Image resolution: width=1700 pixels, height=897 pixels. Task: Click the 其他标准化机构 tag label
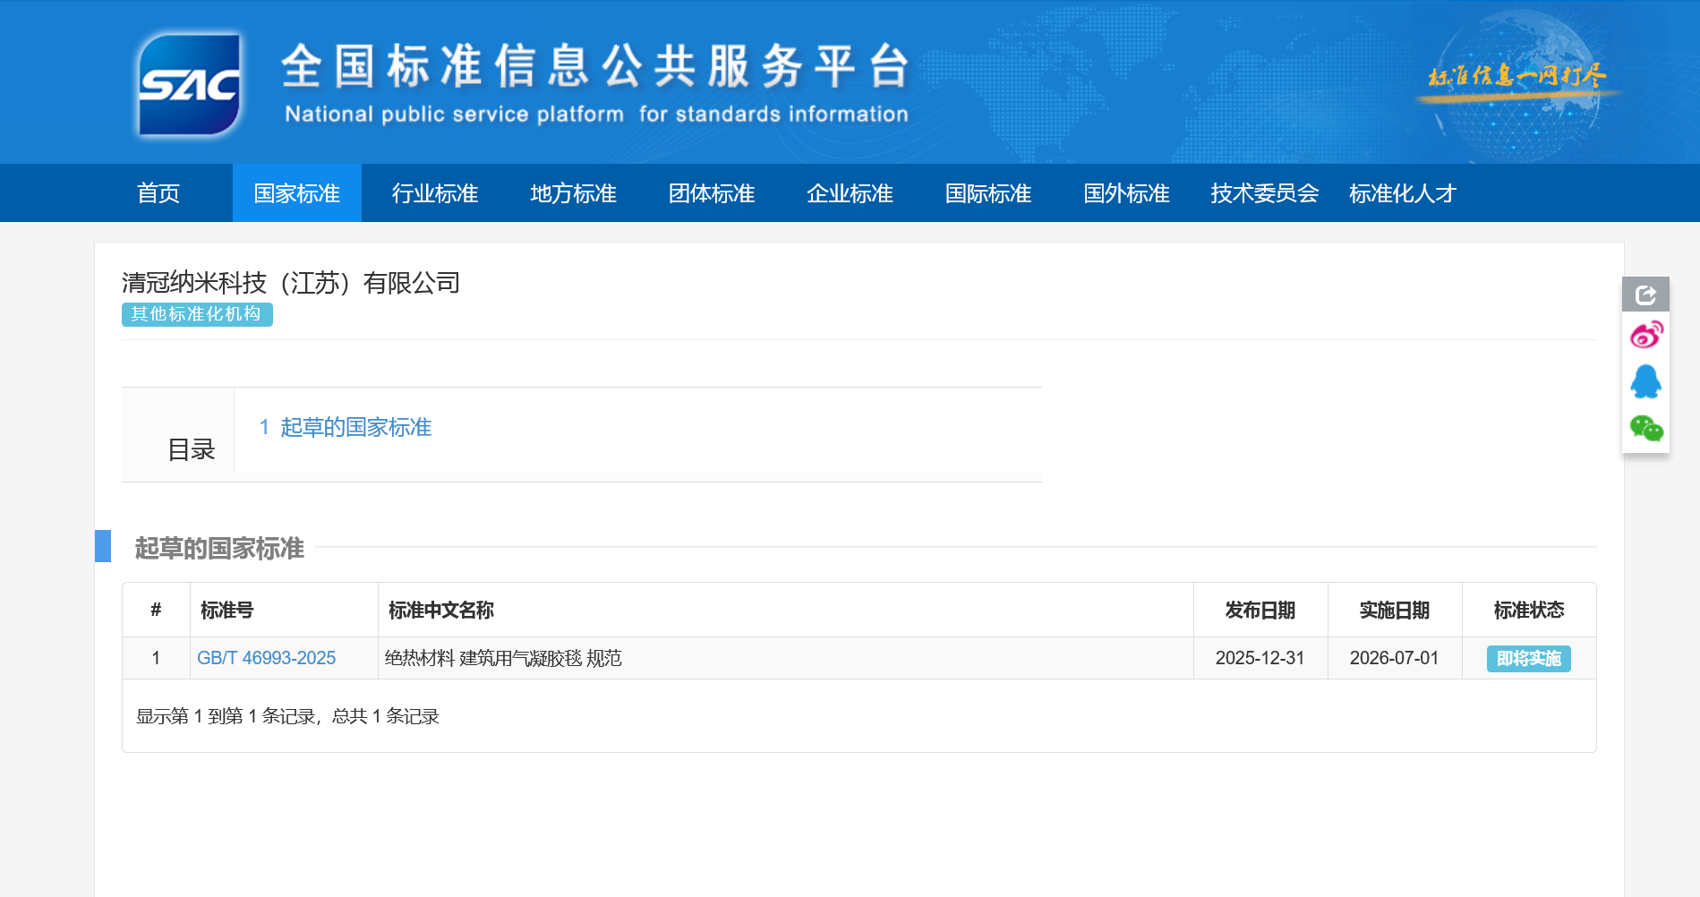[x=197, y=314]
